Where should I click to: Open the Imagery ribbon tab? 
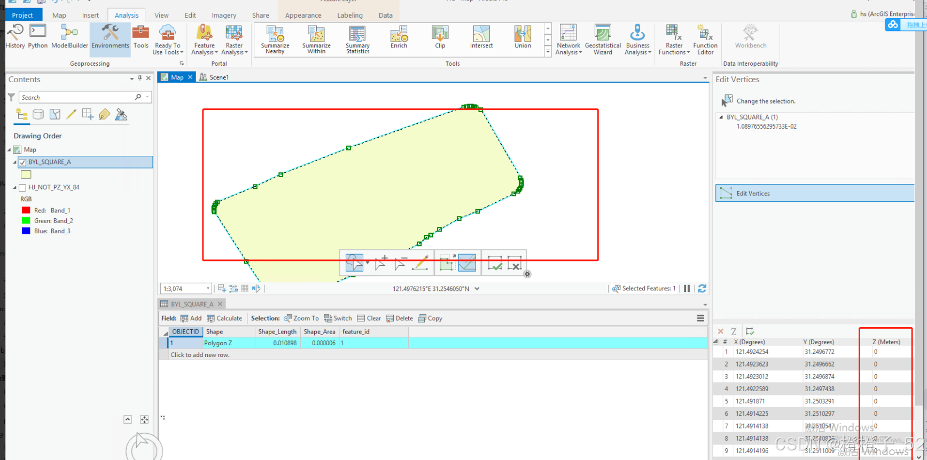click(224, 15)
